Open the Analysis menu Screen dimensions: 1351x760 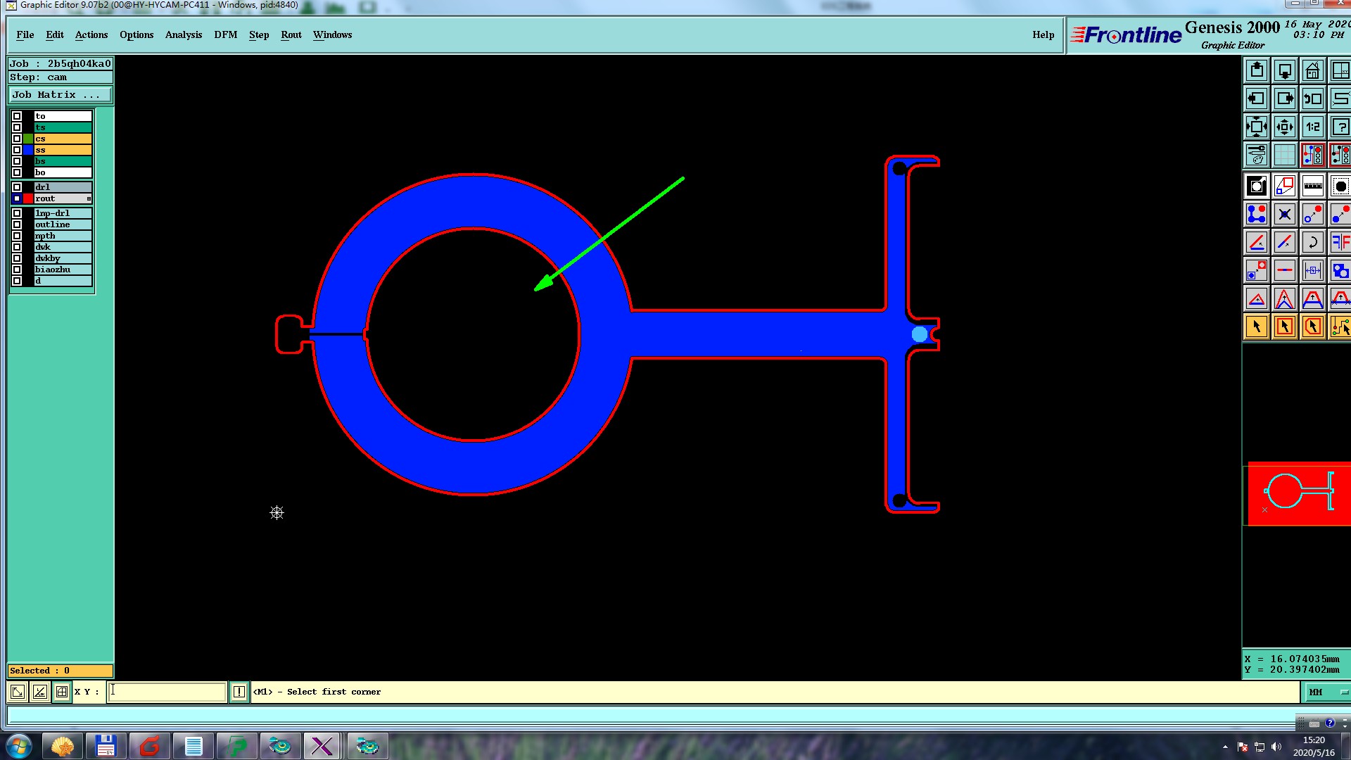point(183,34)
